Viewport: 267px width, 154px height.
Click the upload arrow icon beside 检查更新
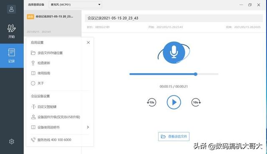pyautogui.click(x=33, y=63)
